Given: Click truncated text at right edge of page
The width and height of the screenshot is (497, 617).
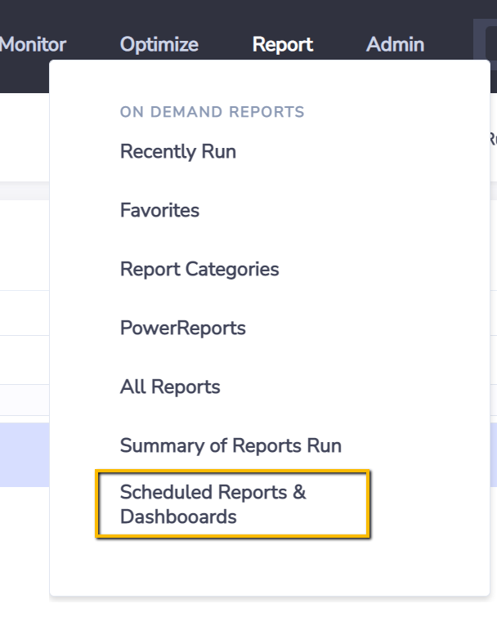Looking at the screenshot, I should point(493,138).
